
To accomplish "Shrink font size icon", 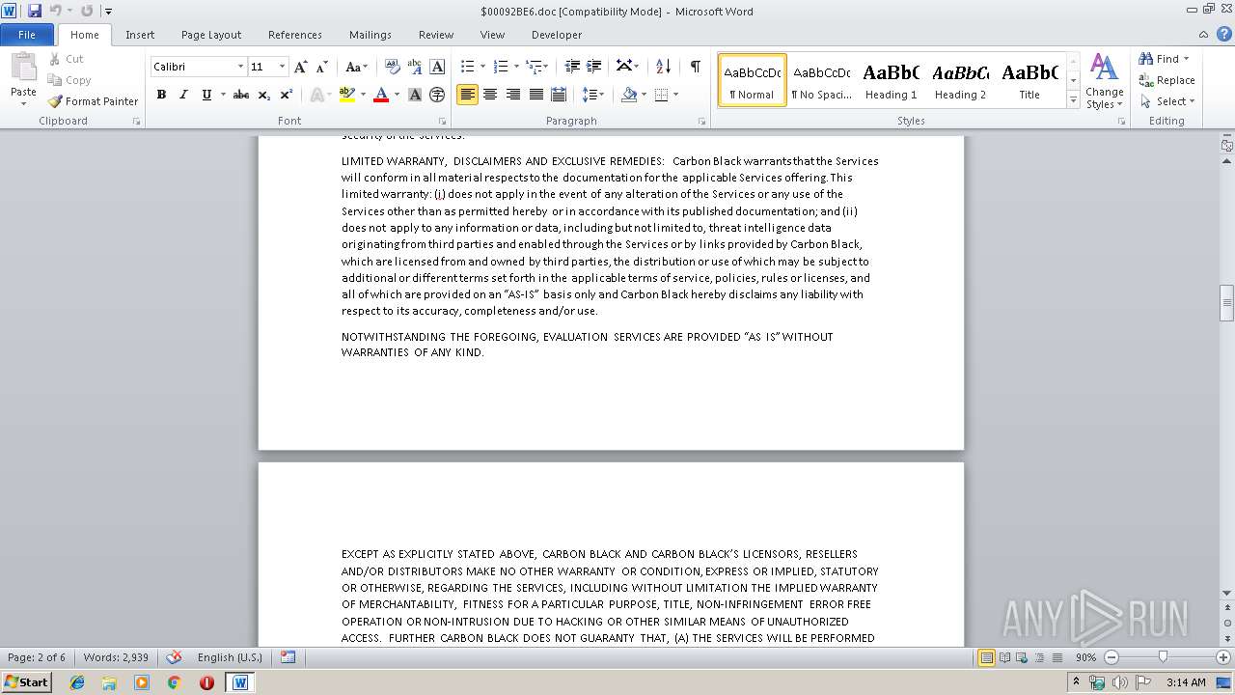I will pyautogui.click(x=322, y=67).
